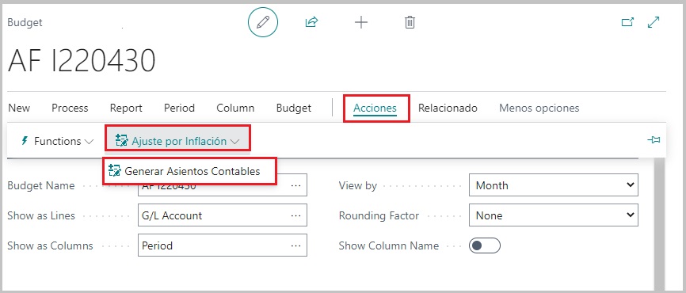
Task: Open the View by dropdown
Action: click(x=554, y=185)
